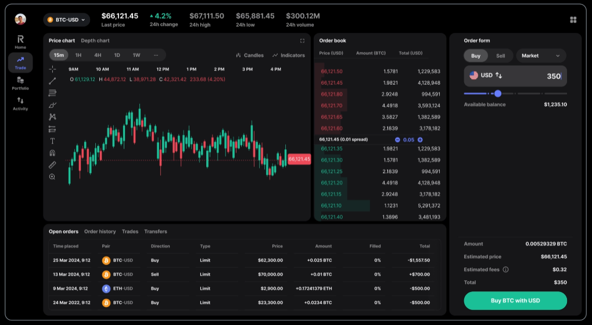Screen dimensions: 592x325
Task: Select the ruler measure tool
Action: [x=52, y=165]
